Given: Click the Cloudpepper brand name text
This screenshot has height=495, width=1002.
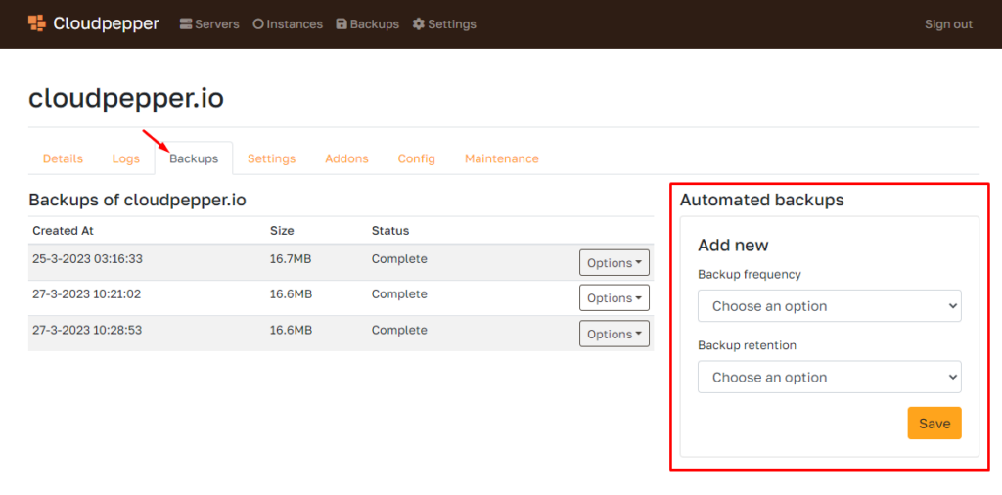Looking at the screenshot, I should [x=107, y=23].
